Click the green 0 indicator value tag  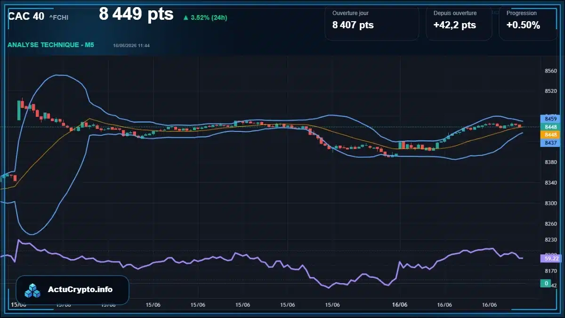coord(546,283)
